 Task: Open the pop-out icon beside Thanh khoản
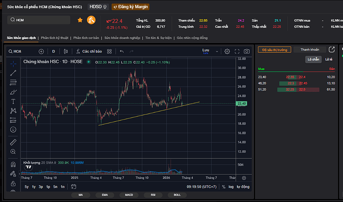pyautogui.click(x=332, y=50)
